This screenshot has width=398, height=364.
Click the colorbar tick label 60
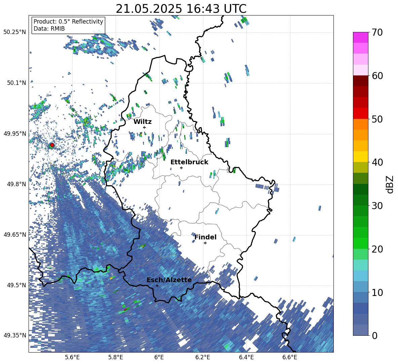tap(377, 76)
